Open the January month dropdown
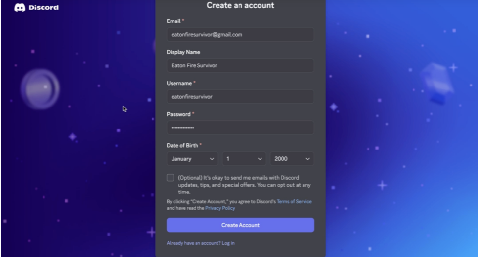The image size is (478, 257). click(193, 159)
